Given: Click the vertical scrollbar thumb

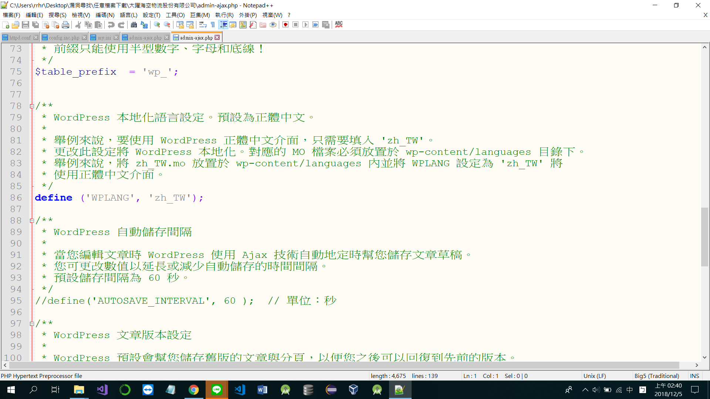Looking at the screenshot, I should (705, 237).
